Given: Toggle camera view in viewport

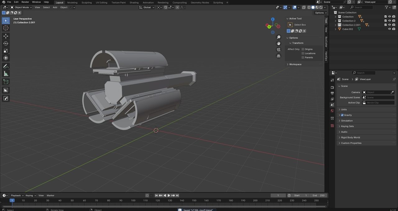Looking at the screenshot, I should (x=279, y=50).
